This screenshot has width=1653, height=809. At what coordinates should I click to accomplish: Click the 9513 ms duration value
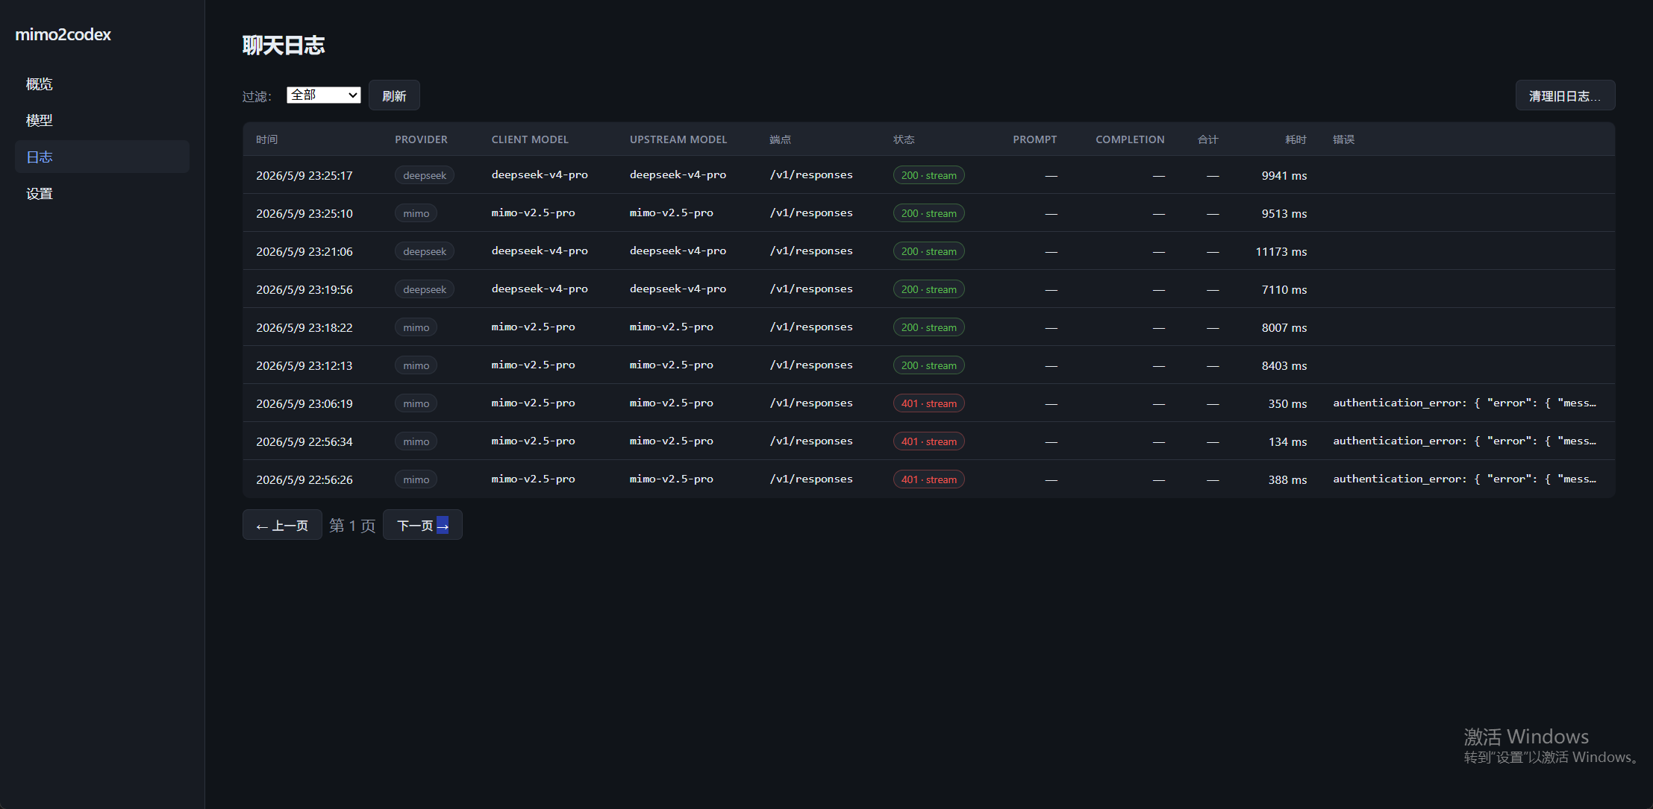[x=1284, y=213]
